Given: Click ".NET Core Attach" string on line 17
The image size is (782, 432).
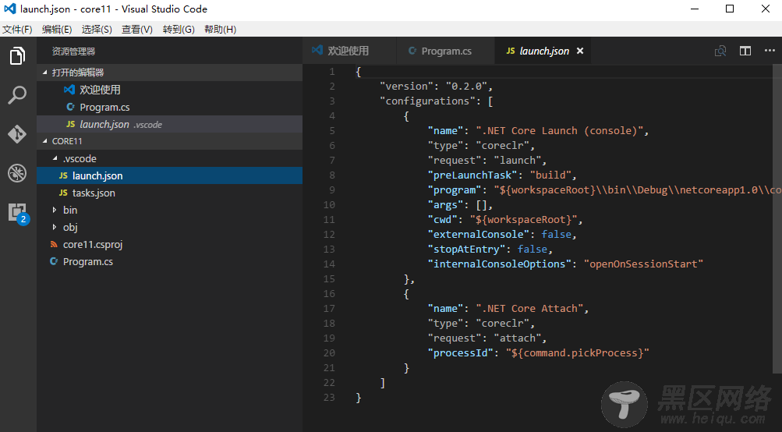Looking at the screenshot, I should point(529,308).
